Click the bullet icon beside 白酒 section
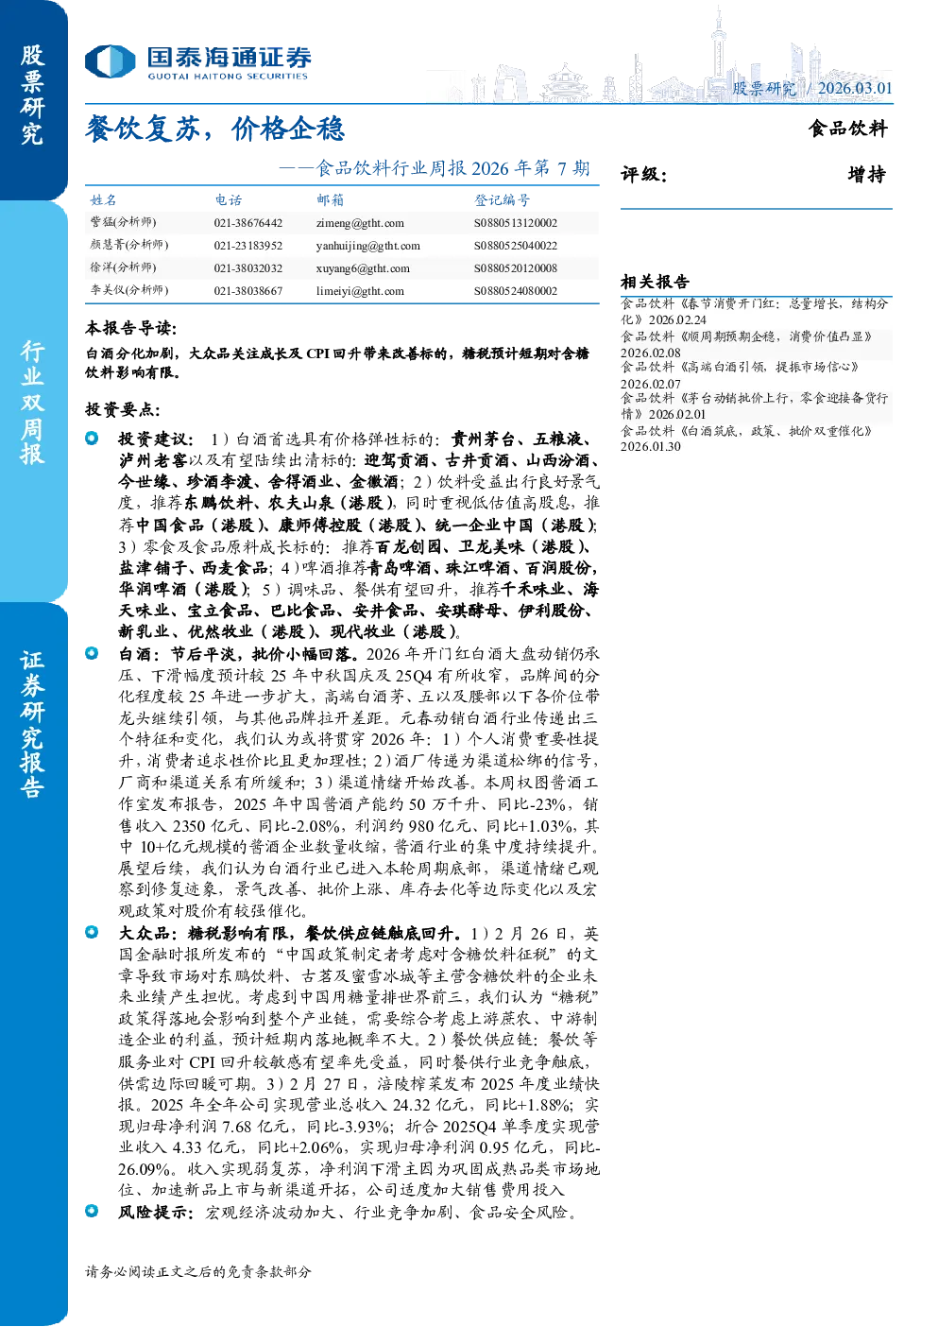This screenshot has height=1327, width=938. [x=92, y=653]
